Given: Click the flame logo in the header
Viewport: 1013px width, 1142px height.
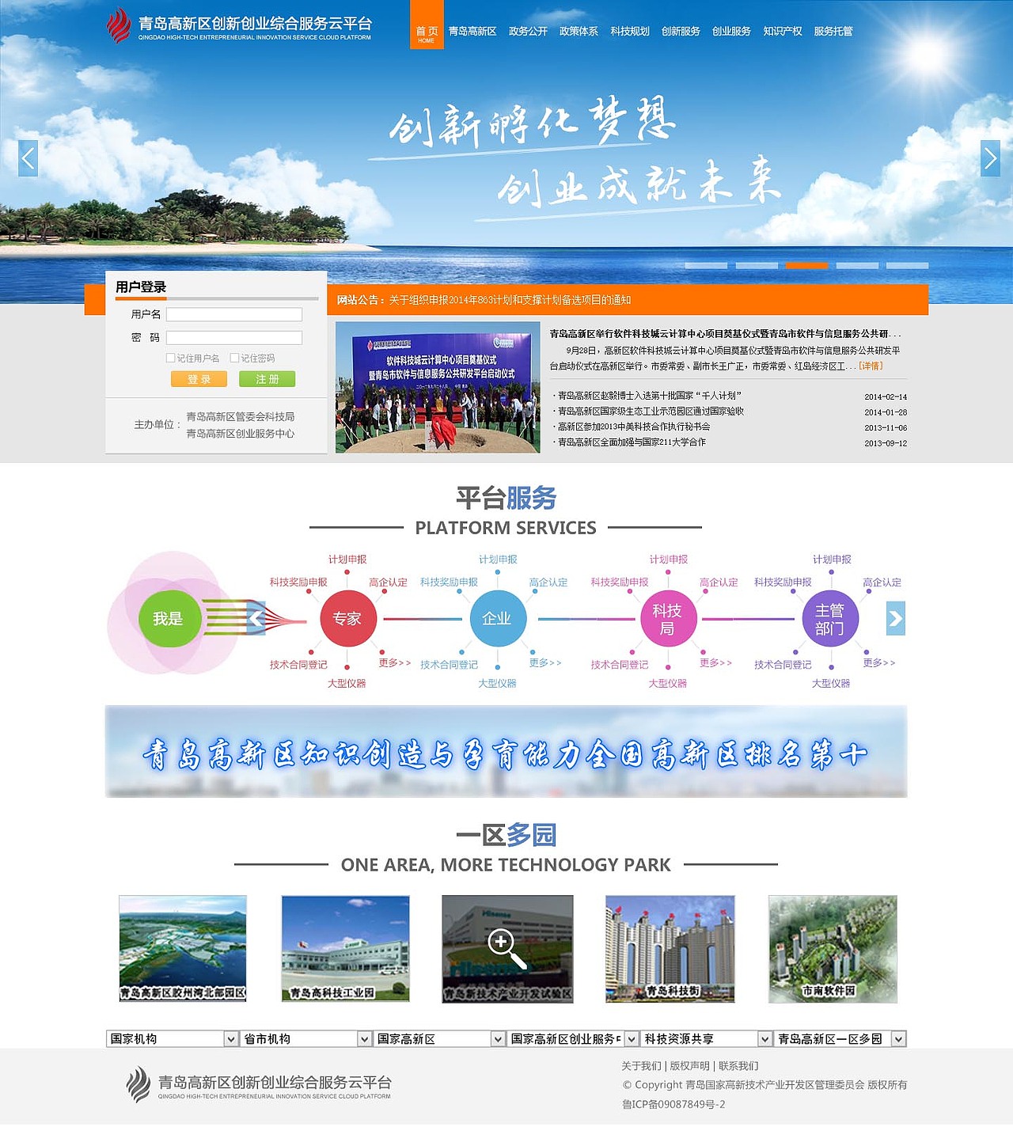Looking at the screenshot, I should click(x=119, y=26).
